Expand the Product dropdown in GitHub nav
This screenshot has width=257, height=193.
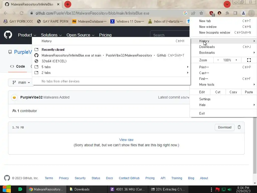pyautogui.click(x=27, y=35)
